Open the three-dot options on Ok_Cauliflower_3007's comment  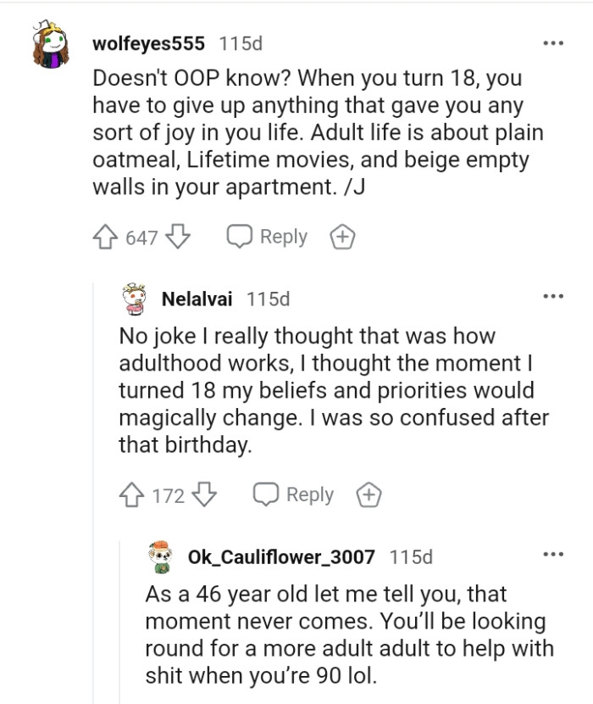click(554, 555)
